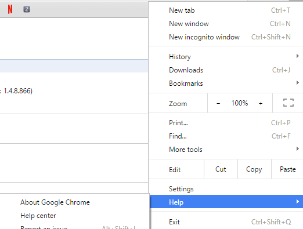303x229 pixels.
Task: Expand the Bookmarks submenu
Action: click(x=226, y=83)
